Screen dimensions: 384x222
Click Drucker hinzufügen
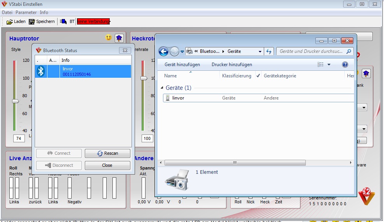tap(231, 65)
